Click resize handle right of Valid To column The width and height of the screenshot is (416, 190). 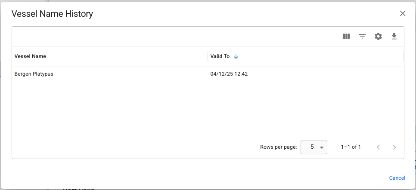click(x=403, y=56)
